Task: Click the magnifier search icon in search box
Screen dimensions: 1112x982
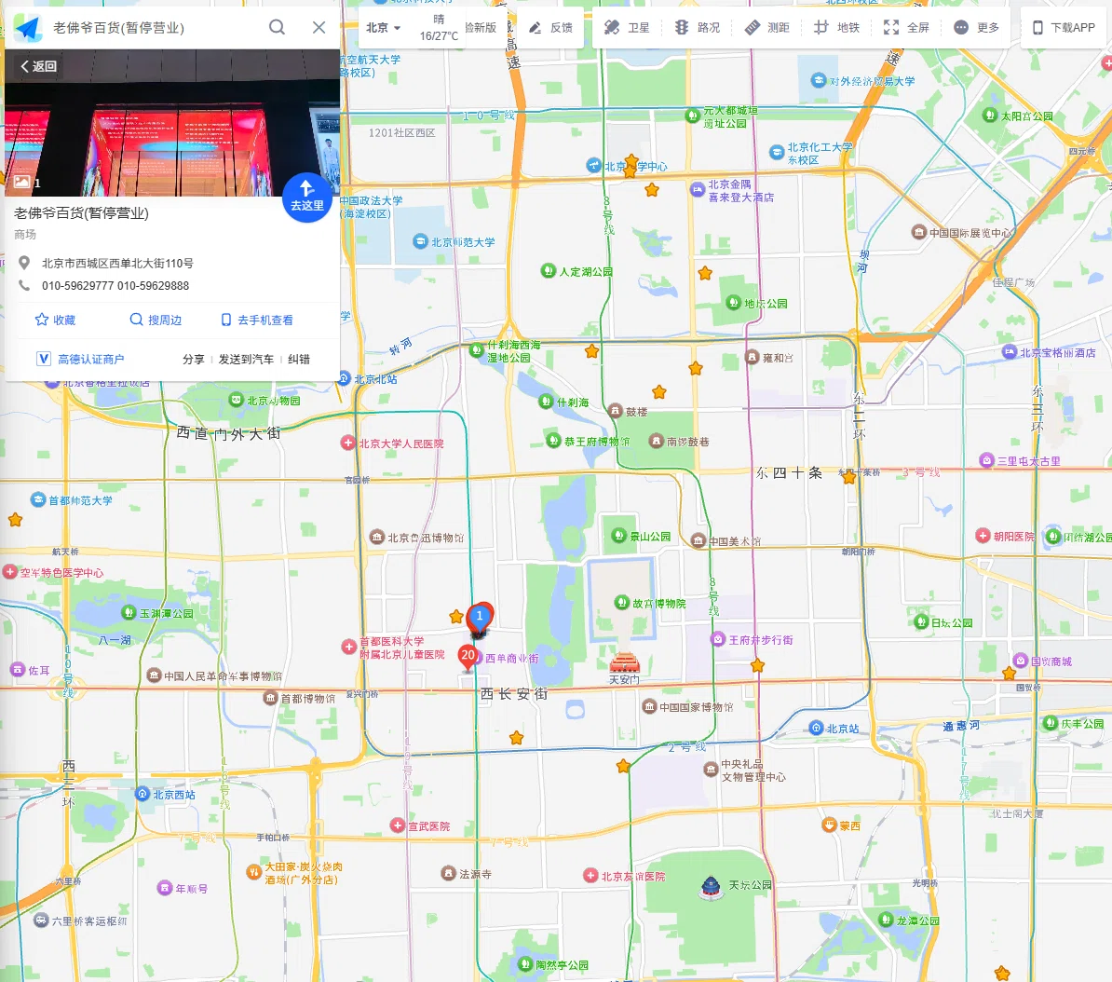Action: tap(277, 27)
